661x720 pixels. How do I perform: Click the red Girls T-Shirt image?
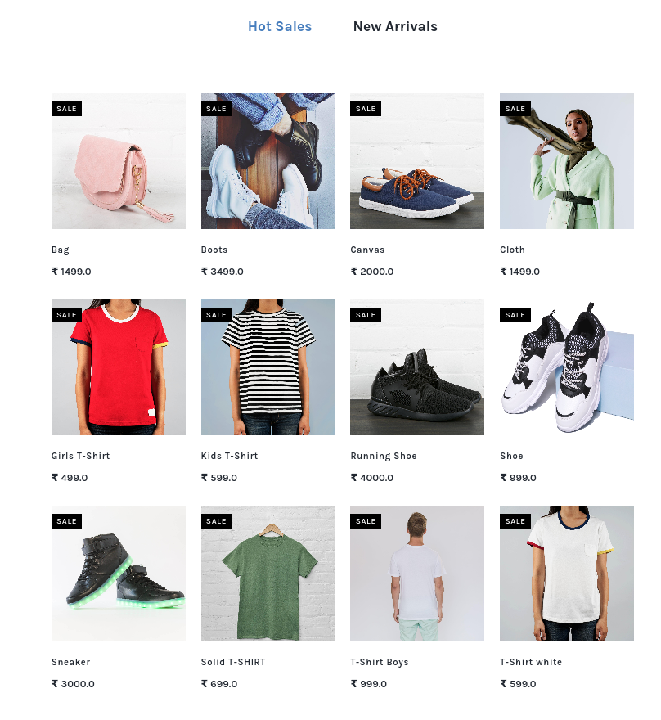pyautogui.click(x=119, y=367)
